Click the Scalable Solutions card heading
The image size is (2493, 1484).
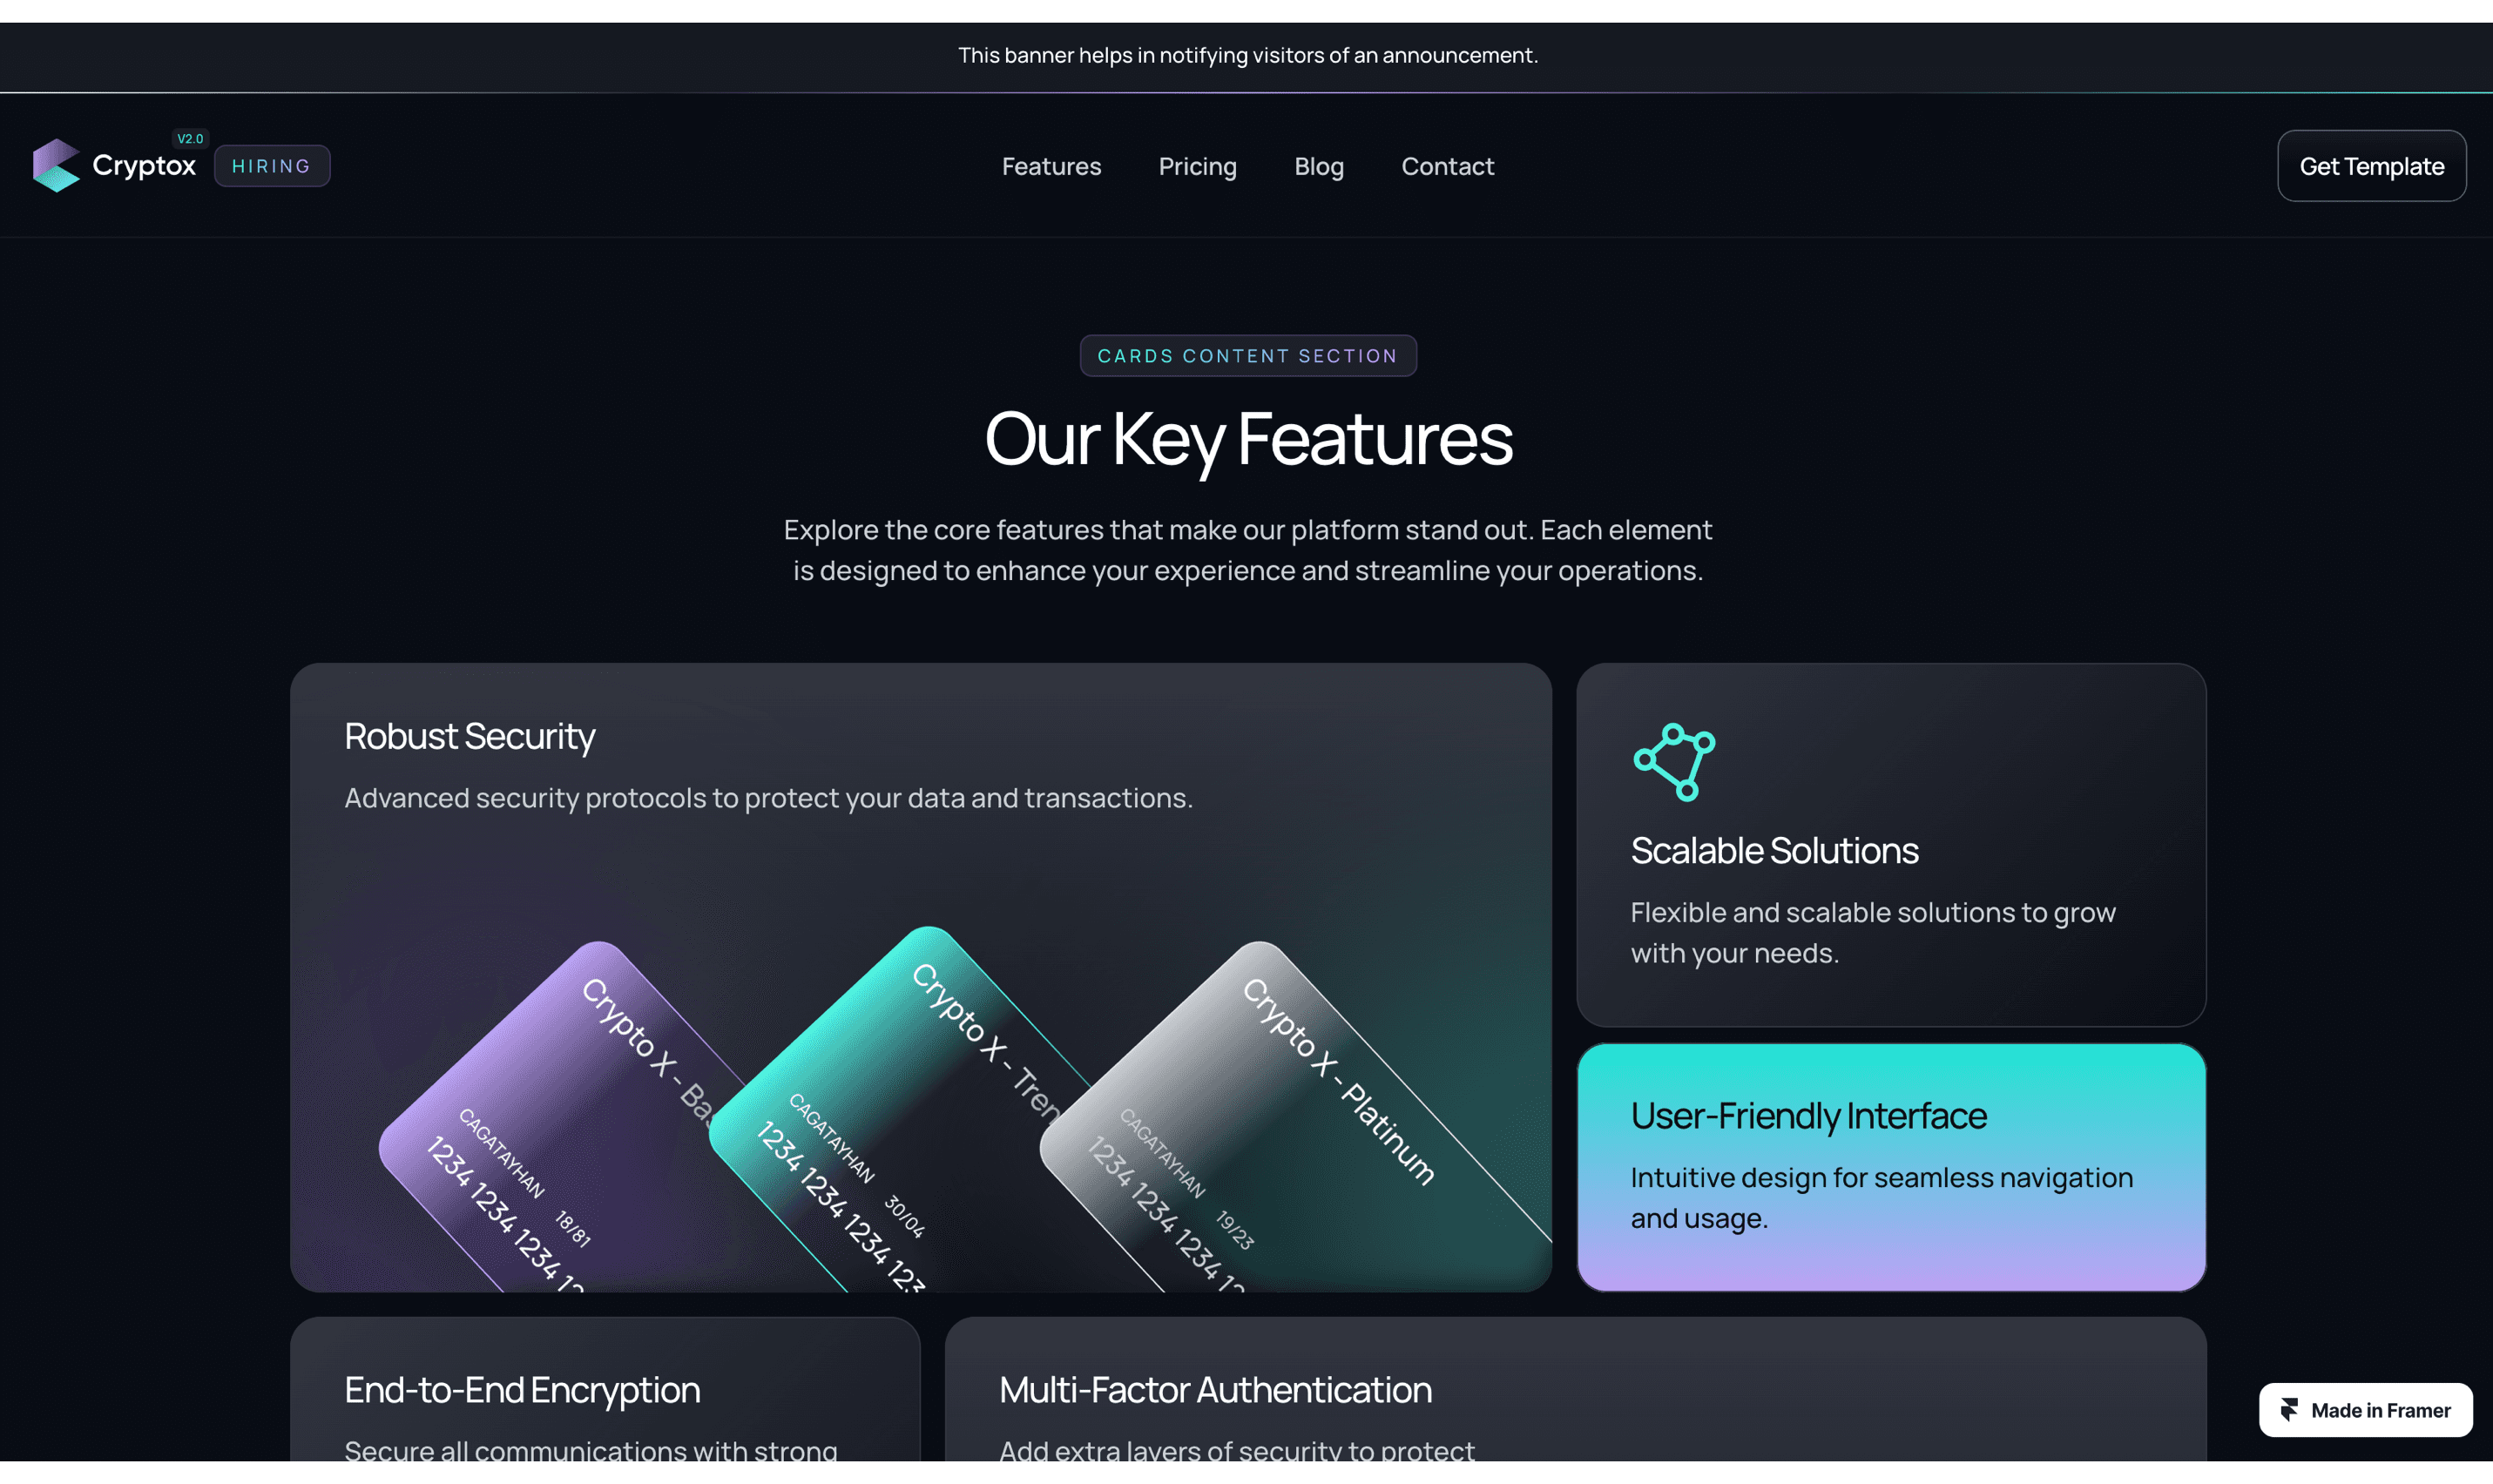coord(1774,850)
